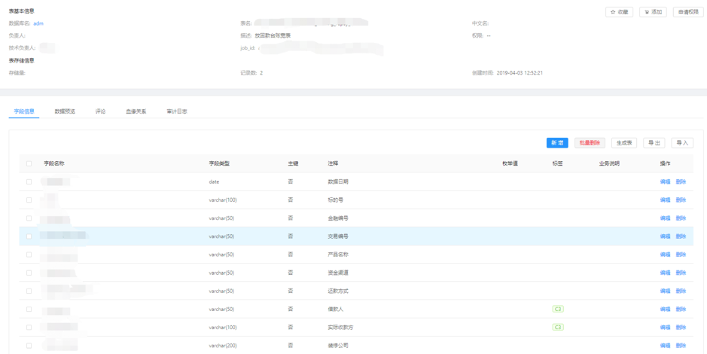Go to the 血缘关系 tab
707x354 pixels.
(x=136, y=111)
